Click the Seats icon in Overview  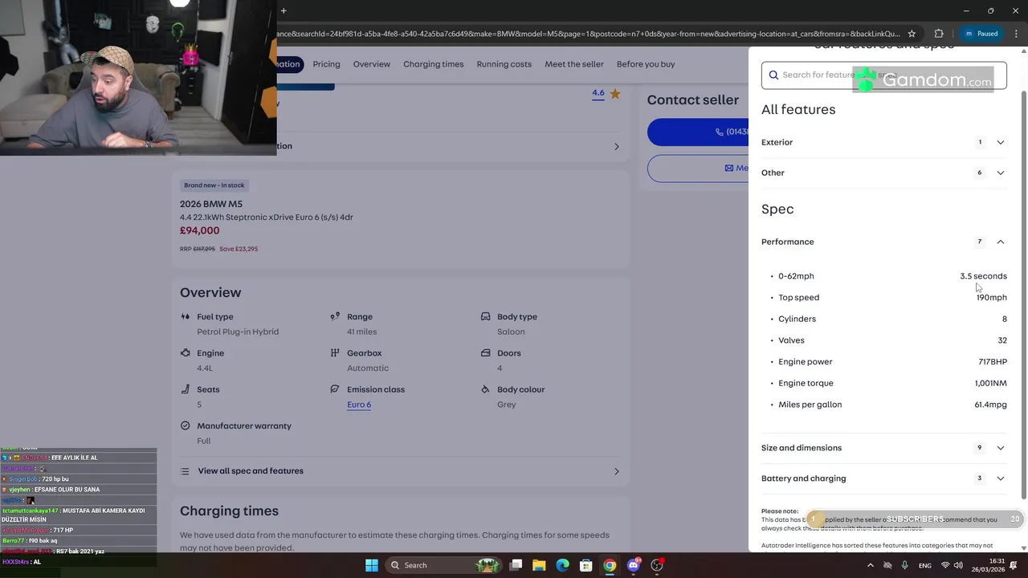pos(186,389)
